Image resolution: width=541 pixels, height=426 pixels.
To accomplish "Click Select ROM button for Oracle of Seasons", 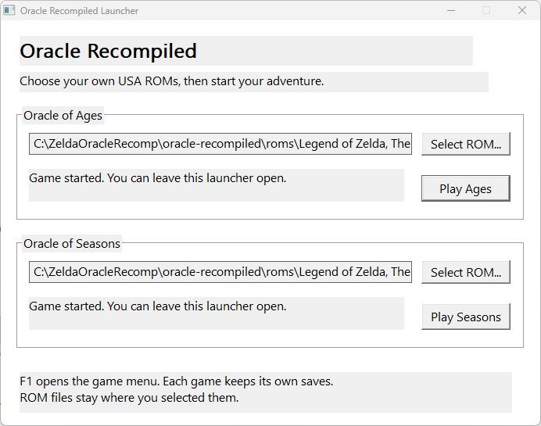I will pyautogui.click(x=465, y=272).
